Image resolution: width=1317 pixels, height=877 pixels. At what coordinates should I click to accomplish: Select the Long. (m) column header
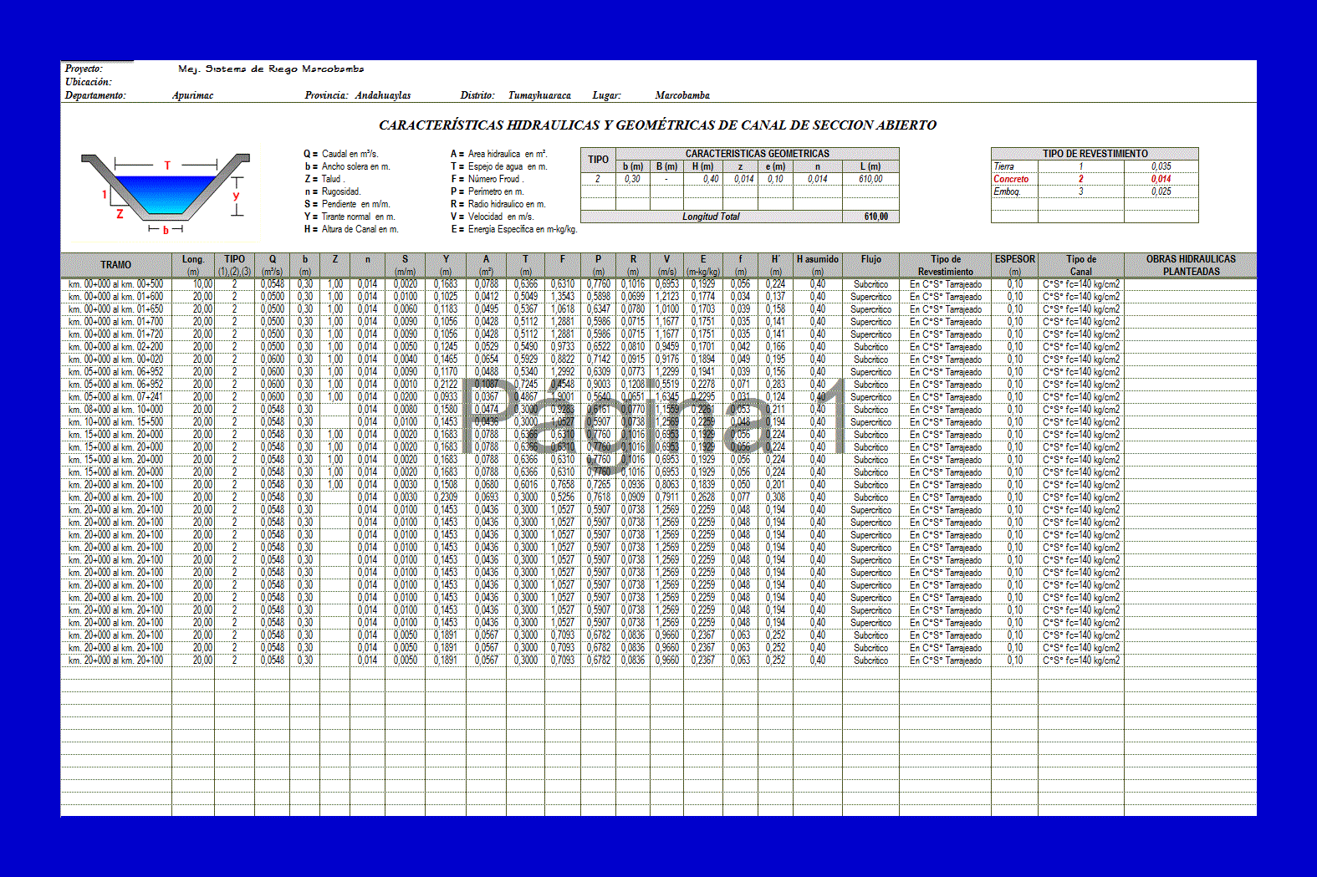pyautogui.click(x=193, y=265)
